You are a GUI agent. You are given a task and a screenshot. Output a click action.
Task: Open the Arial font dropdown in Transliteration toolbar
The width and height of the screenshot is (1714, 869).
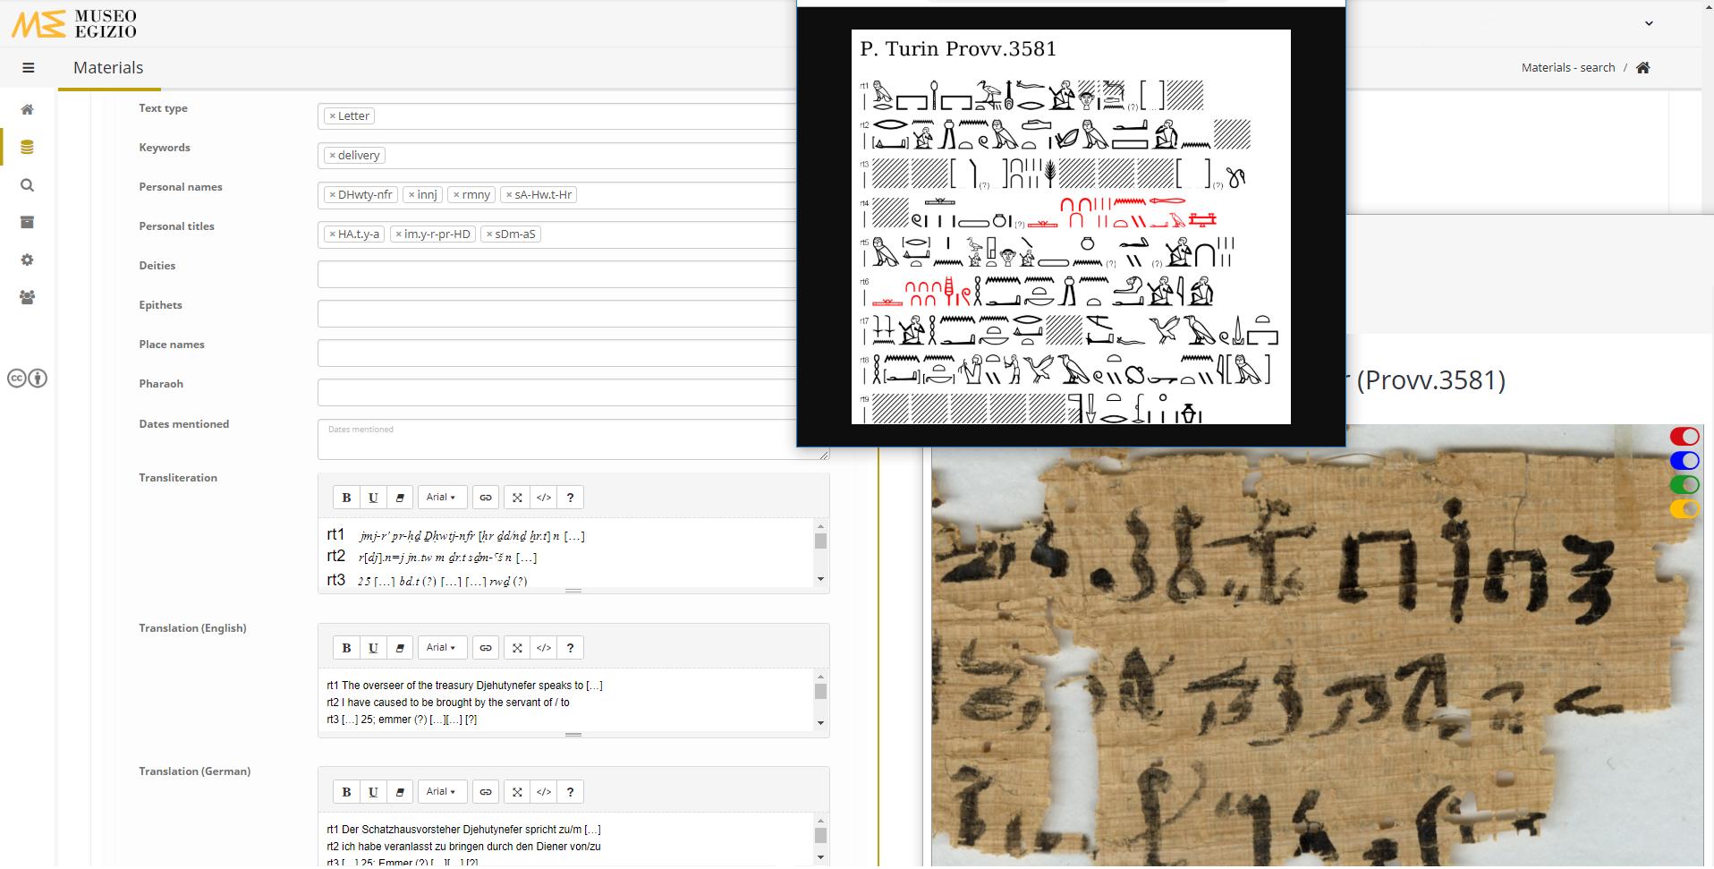pos(441,497)
